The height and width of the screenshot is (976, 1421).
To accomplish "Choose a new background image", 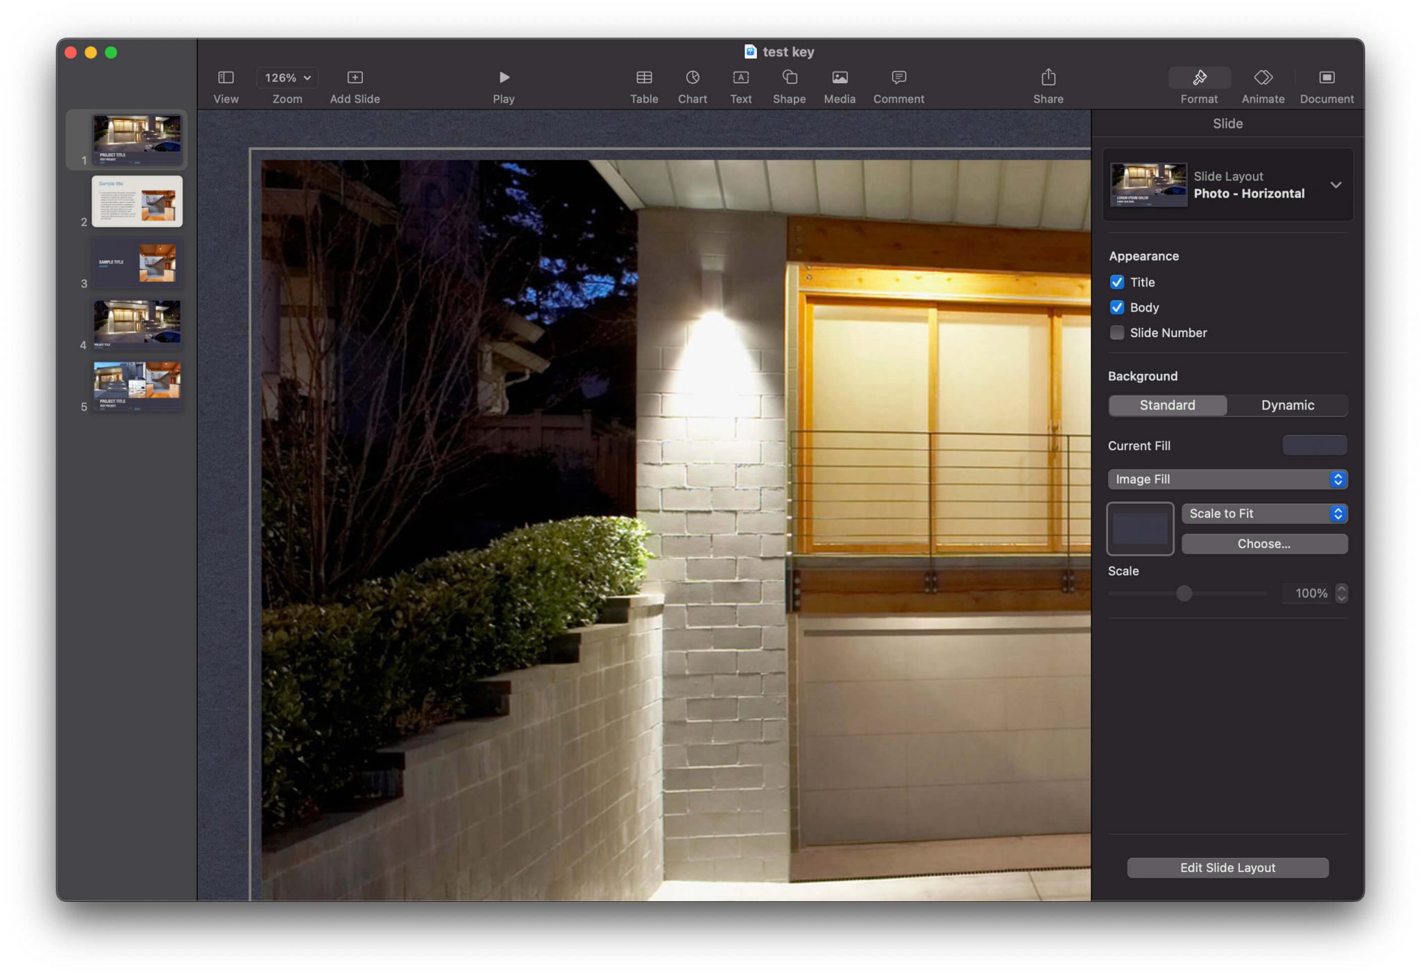I will tap(1263, 544).
